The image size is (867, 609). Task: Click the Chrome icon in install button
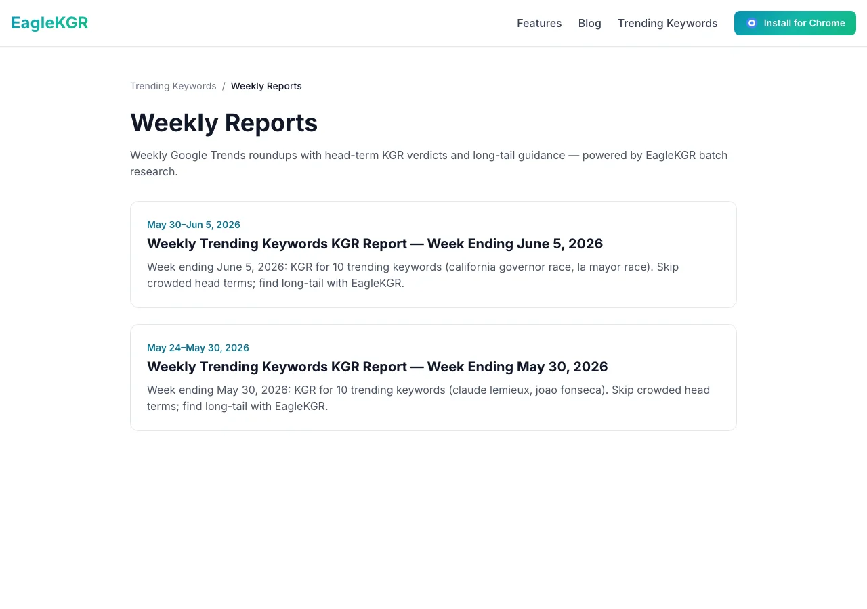[x=751, y=23]
